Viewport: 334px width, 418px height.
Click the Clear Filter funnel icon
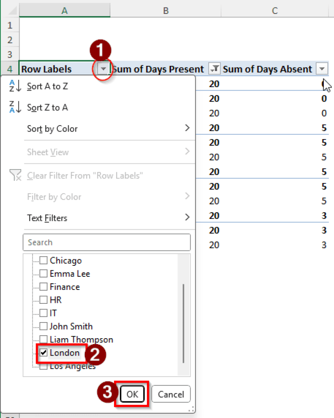(x=16, y=175)
